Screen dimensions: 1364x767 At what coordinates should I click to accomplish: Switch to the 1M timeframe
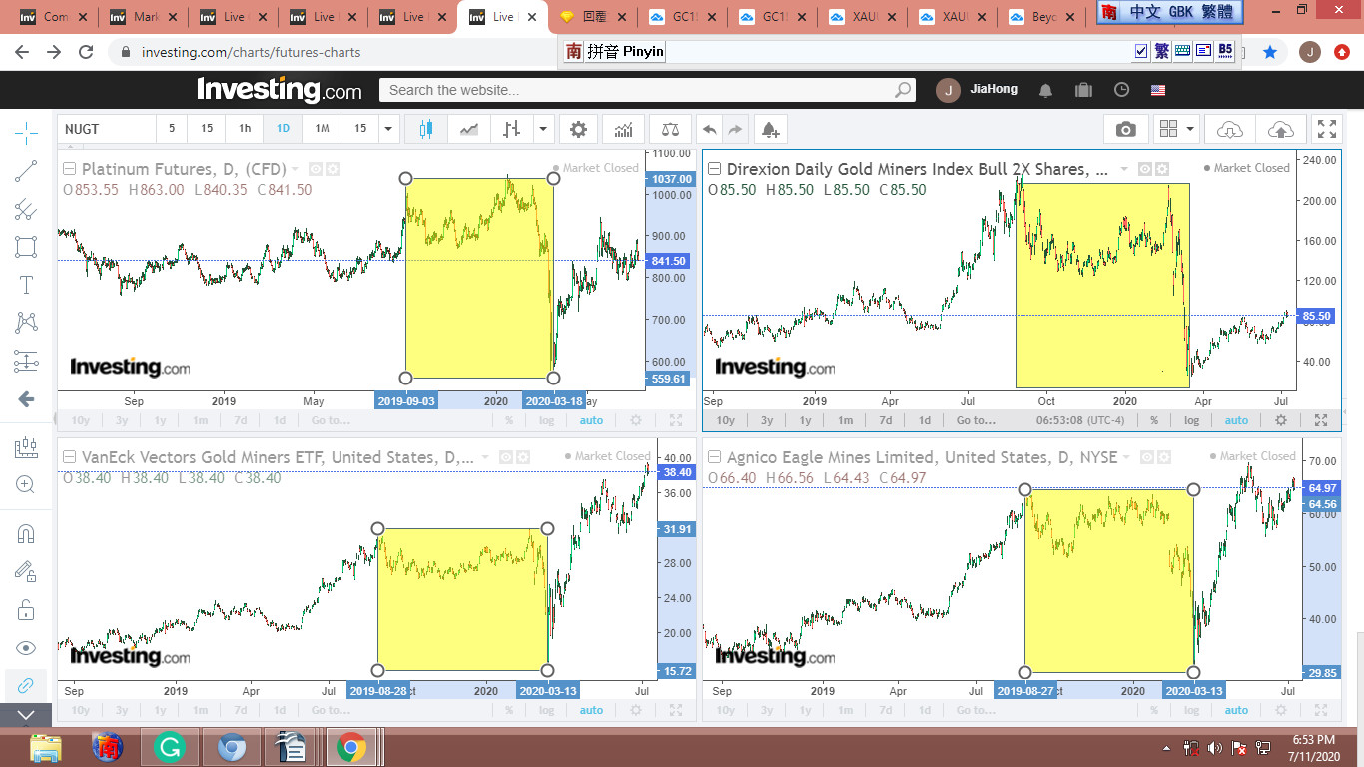coord(322,129)
